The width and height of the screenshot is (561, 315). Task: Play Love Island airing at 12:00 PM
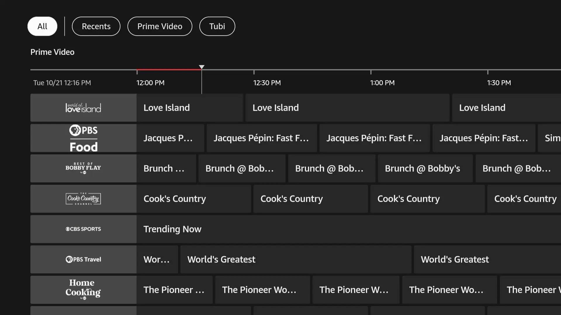190,108
